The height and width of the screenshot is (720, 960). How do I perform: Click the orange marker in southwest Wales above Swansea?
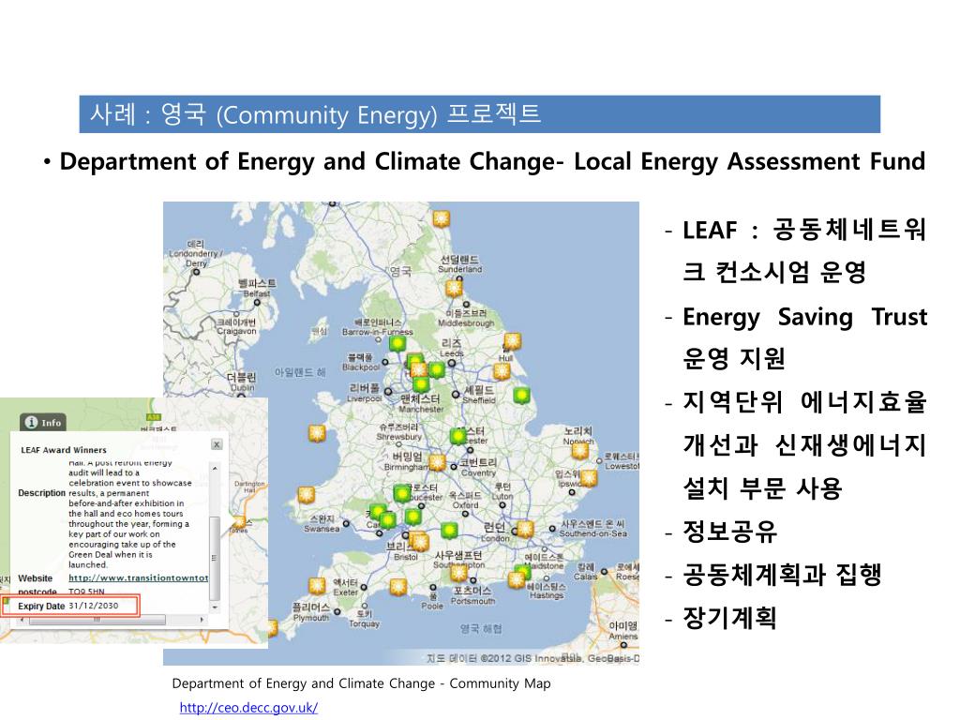coord(306,495)
